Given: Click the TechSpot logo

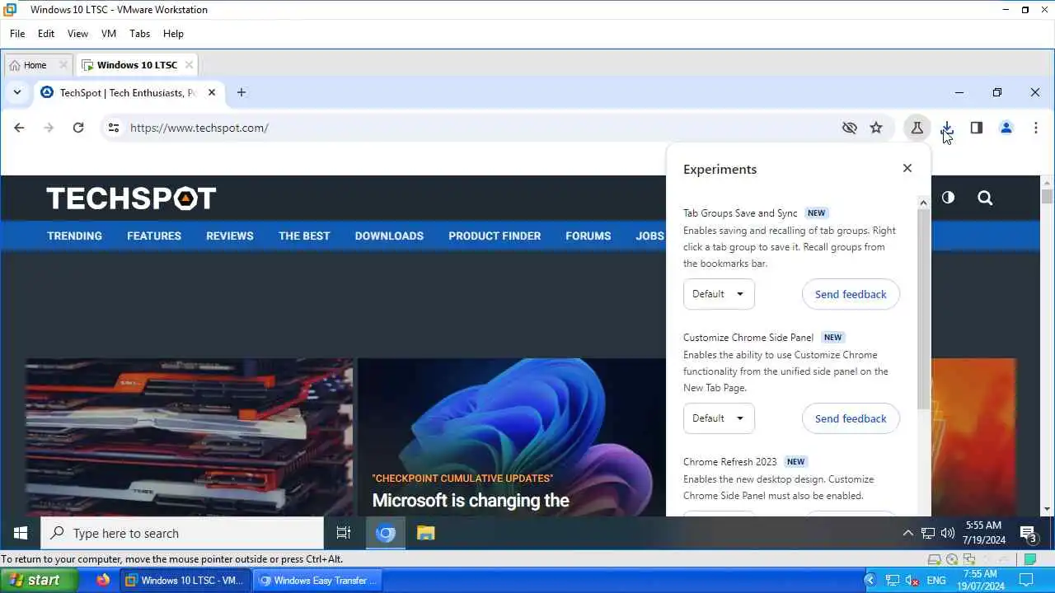Looking at the screenshot, I should click(131, 198).
